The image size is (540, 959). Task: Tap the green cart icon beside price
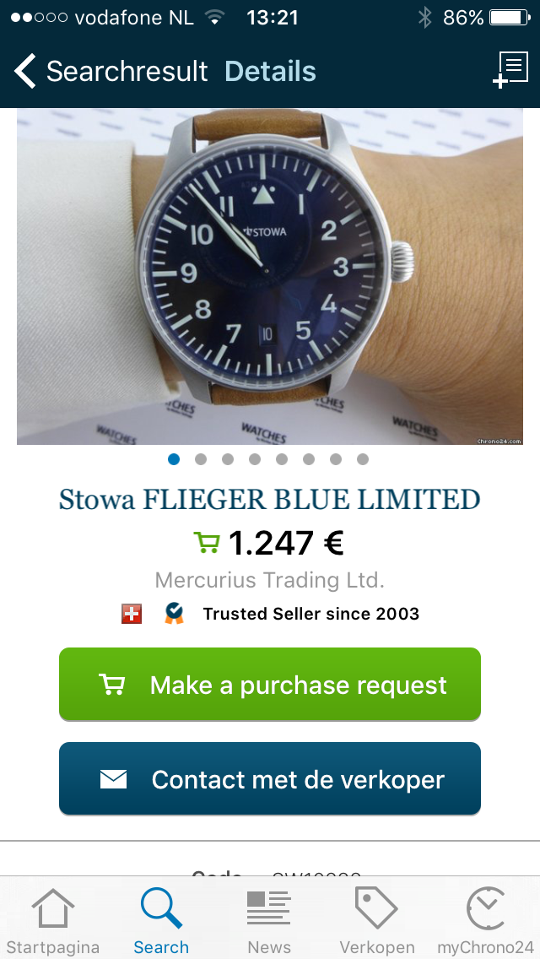point(206,543)
